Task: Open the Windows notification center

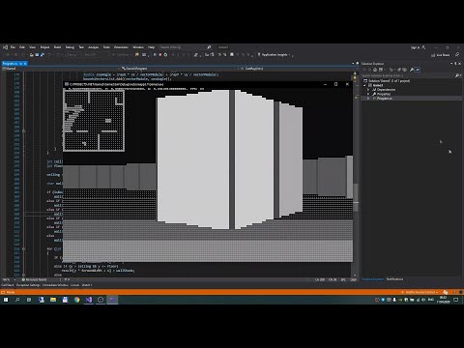Action: point(456,300)
